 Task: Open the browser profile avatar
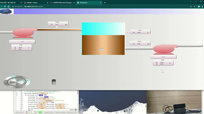(202, 6)
